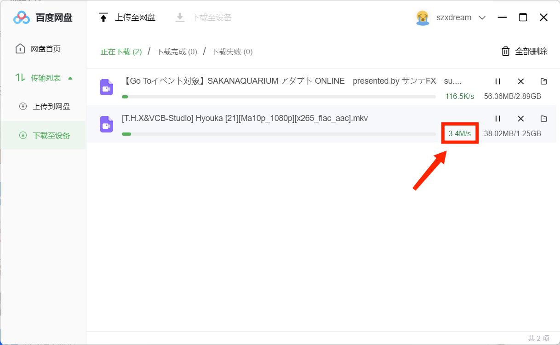Pause the SAKANAQUARIUM download

[498, 81]
